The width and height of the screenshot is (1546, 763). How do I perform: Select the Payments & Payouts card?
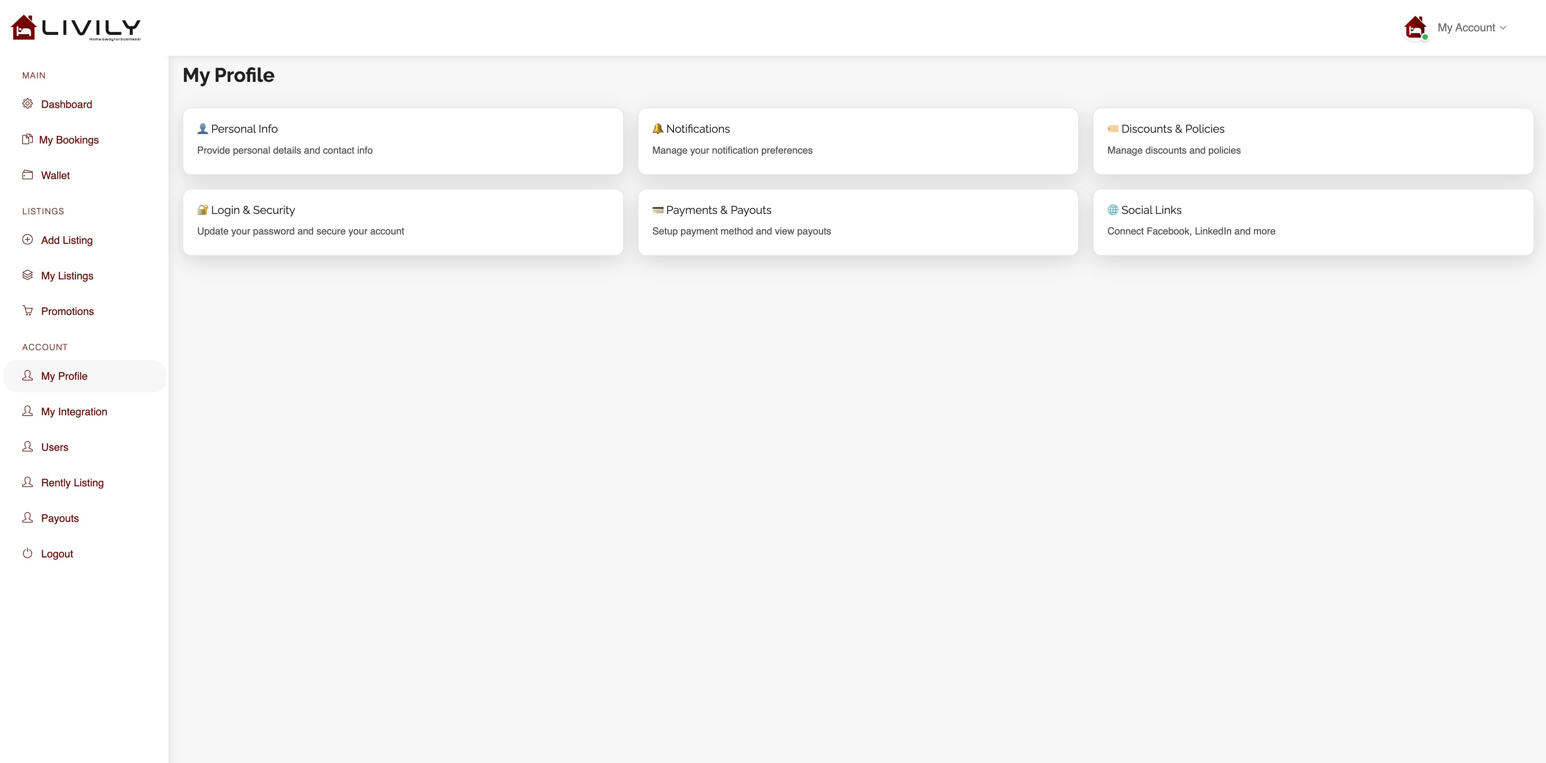click(x=858, y=222)
